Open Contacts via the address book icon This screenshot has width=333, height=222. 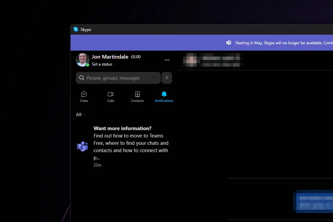coord(137,94)
